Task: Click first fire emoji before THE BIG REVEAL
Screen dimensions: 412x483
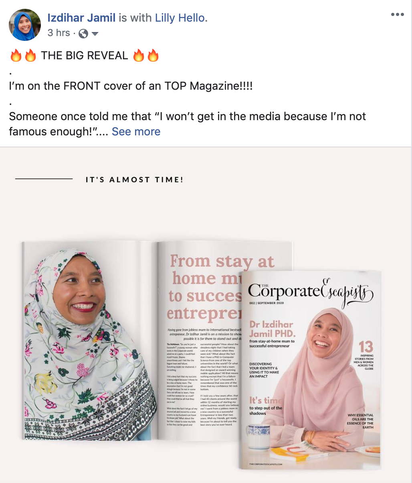Action: pos(16,55)
